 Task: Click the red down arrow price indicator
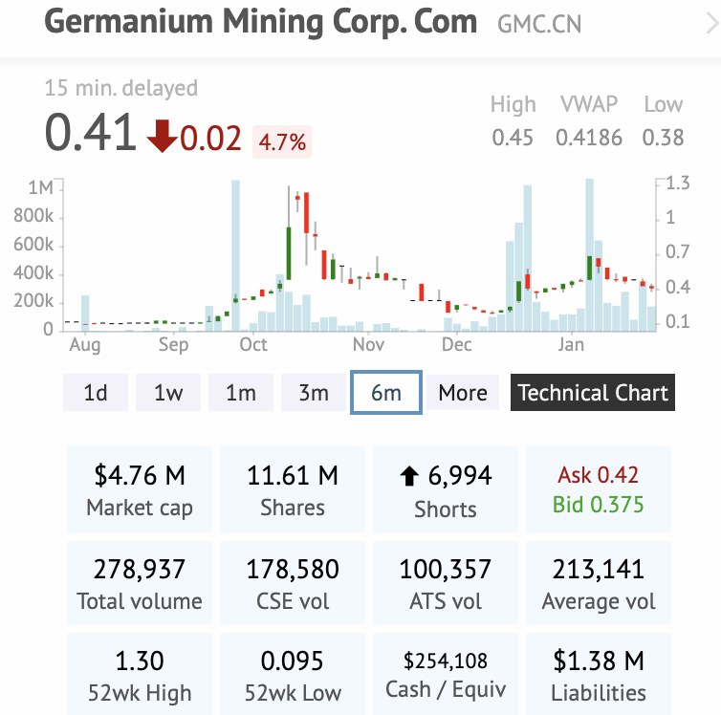pos(162,139)
